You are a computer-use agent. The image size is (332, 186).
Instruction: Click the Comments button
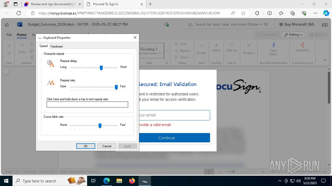[x=267, y=35]
